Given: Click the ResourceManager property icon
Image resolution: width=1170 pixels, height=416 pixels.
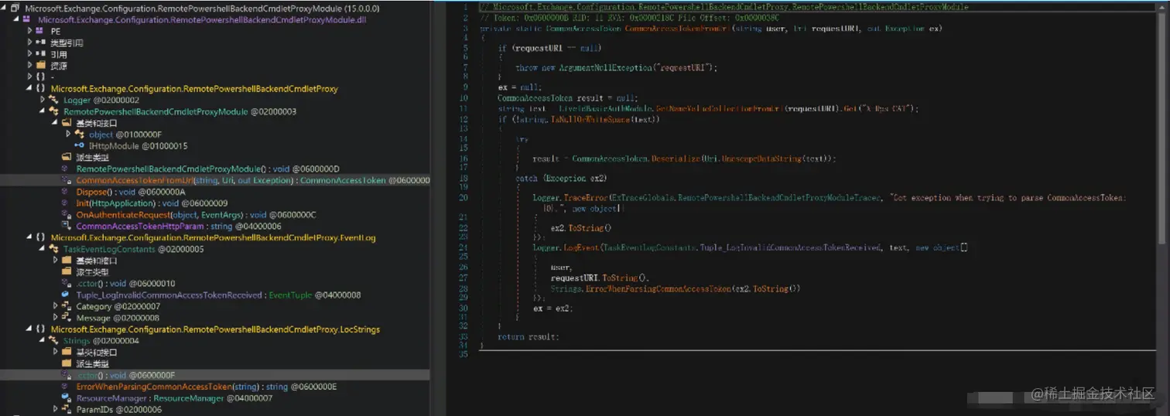Looking at the screenshot, I should click(67, 398).
